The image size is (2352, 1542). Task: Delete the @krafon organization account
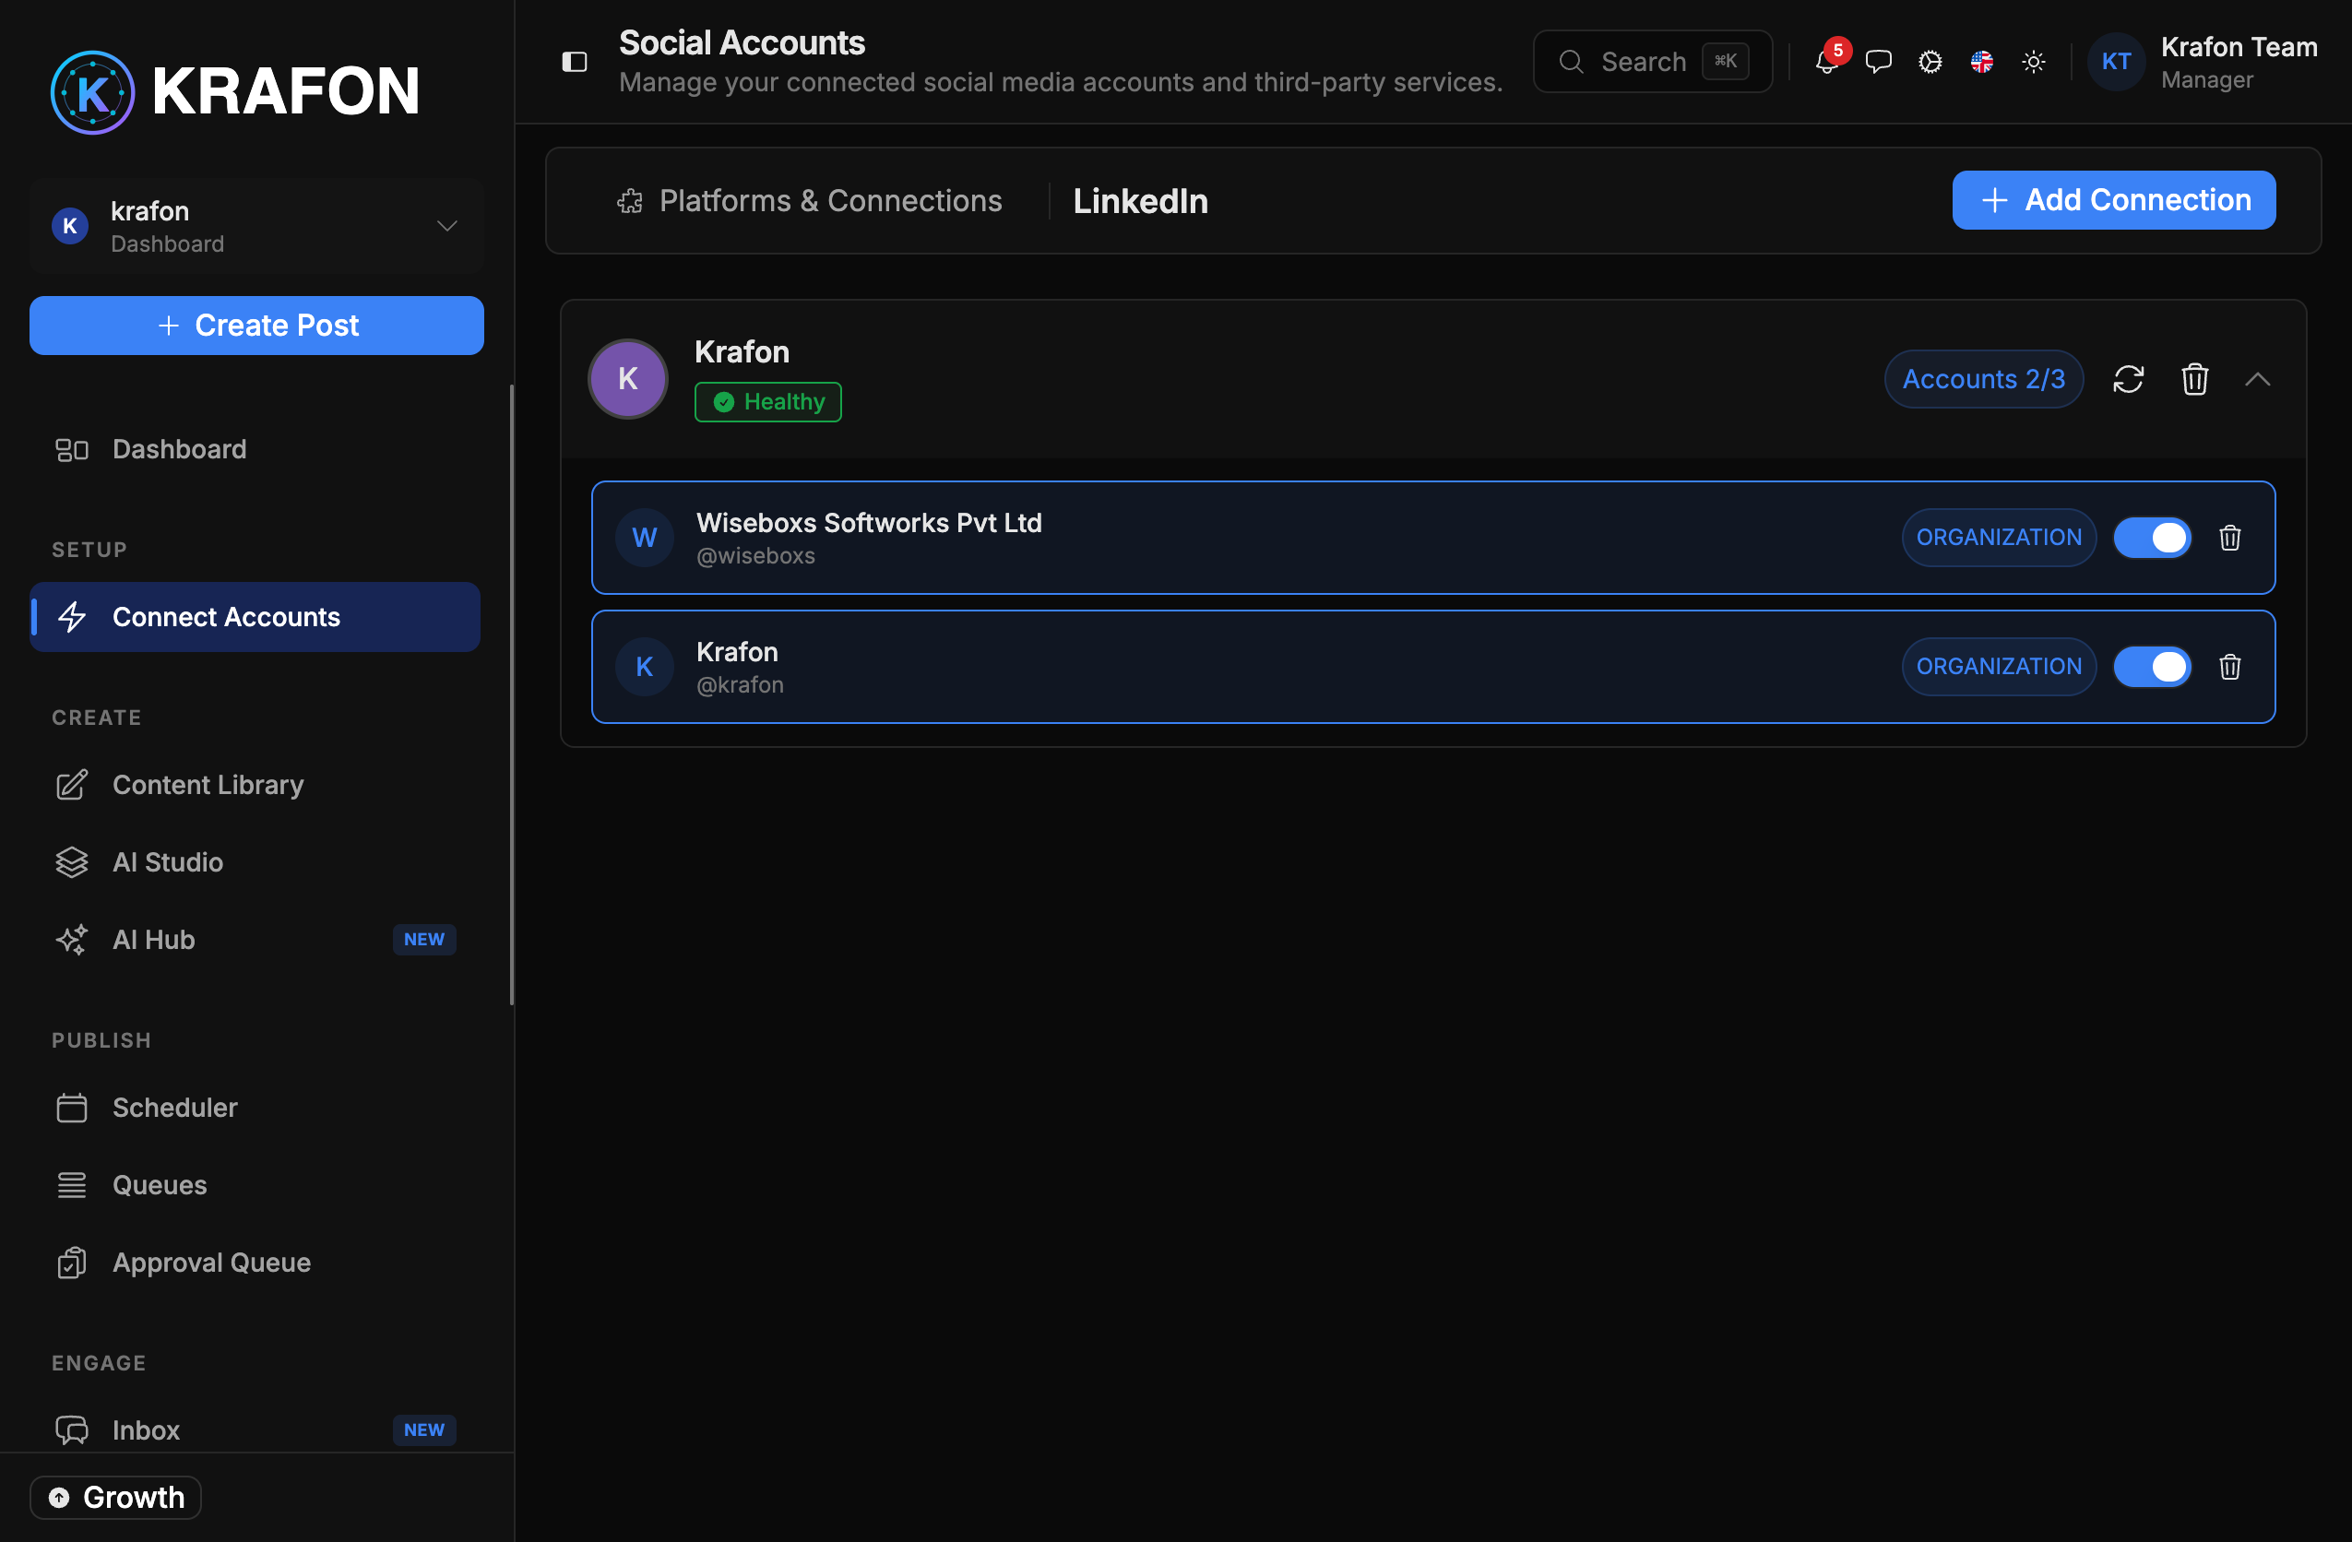click(2229, 667)
